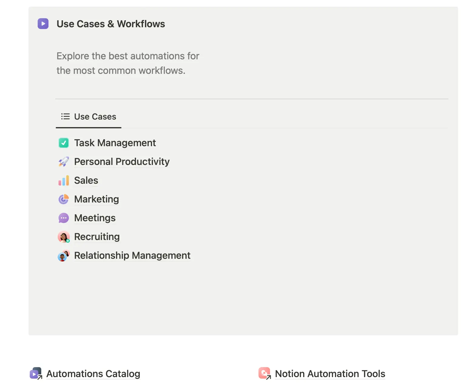Viewport: 466px width, 388px height.
Task: Open the Task Management use case
Action: [115, 143]
